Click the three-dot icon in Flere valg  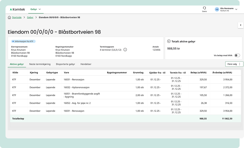point(239,64)
